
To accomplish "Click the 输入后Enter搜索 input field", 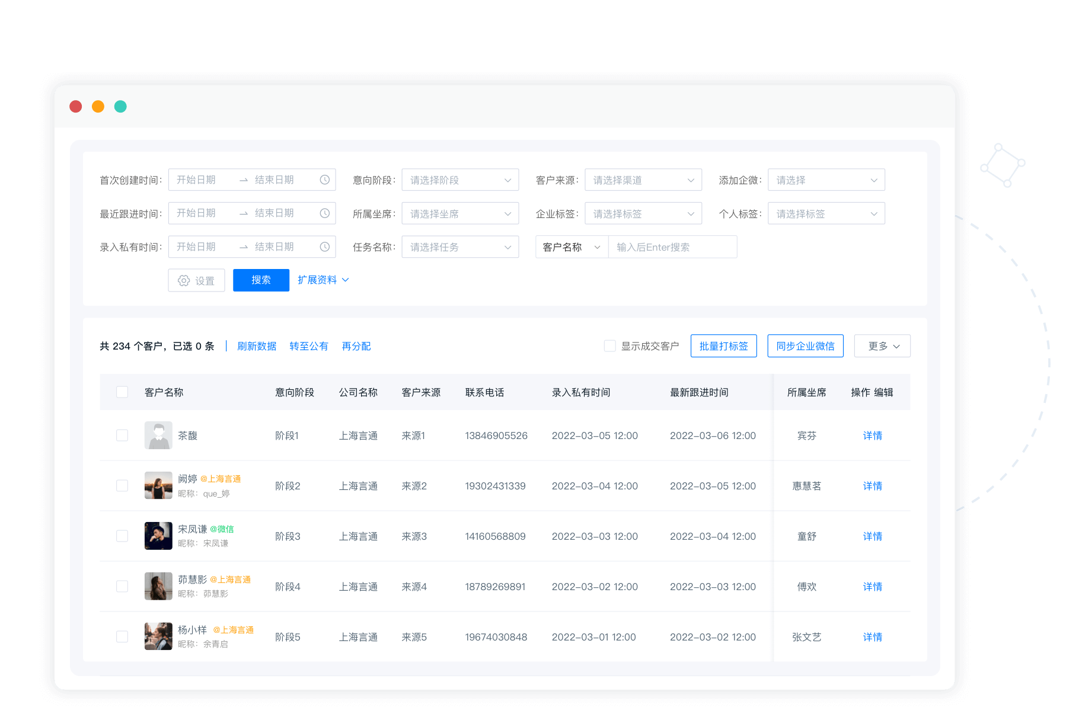I will pyautogui.click(x=673, y=247).
